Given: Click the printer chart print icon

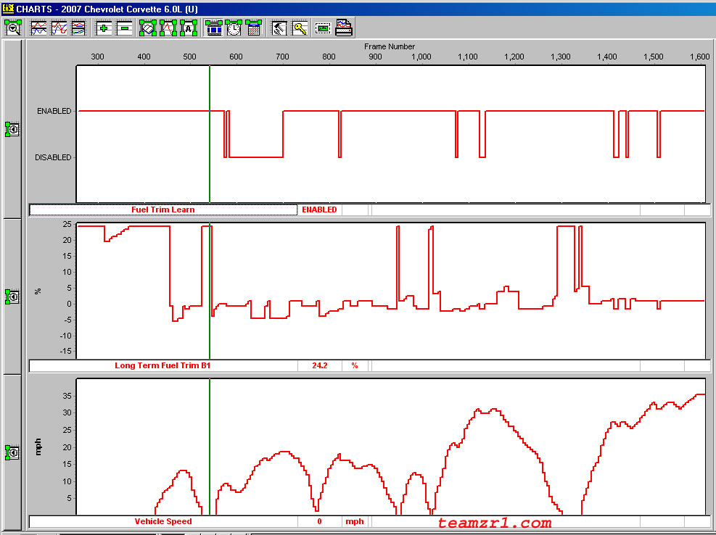Looking at the screenshot, I should (344, 28).
